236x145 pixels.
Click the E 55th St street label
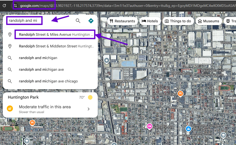[163, 55]
